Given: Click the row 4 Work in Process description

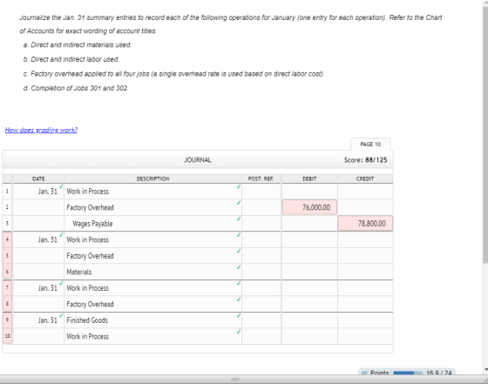Looking at the screenshot, I should 152,239.
